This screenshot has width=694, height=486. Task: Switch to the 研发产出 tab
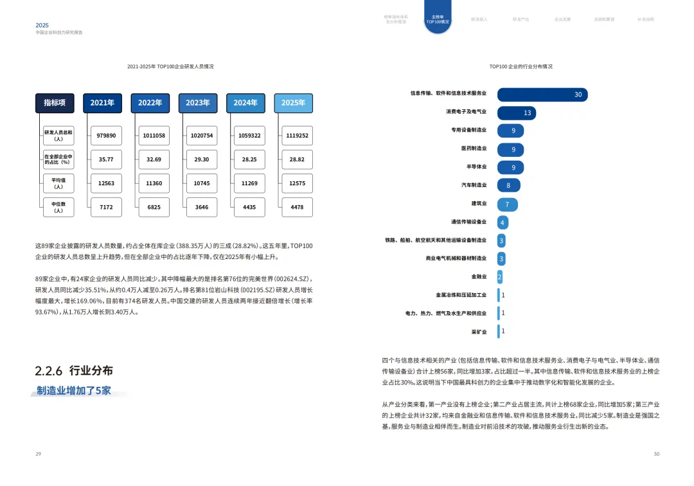click(520, 19)
